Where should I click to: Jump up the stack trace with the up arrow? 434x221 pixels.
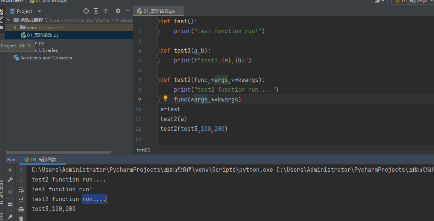[21, 170]
